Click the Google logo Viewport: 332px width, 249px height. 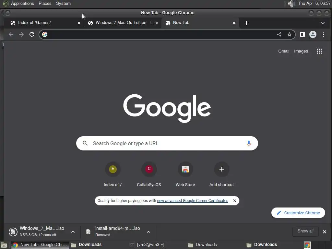pyautogui.click(x=167, y=108)
